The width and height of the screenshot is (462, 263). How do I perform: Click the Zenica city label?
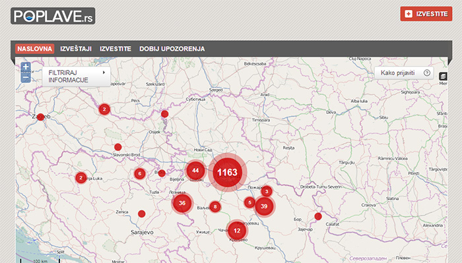point(122,212)
